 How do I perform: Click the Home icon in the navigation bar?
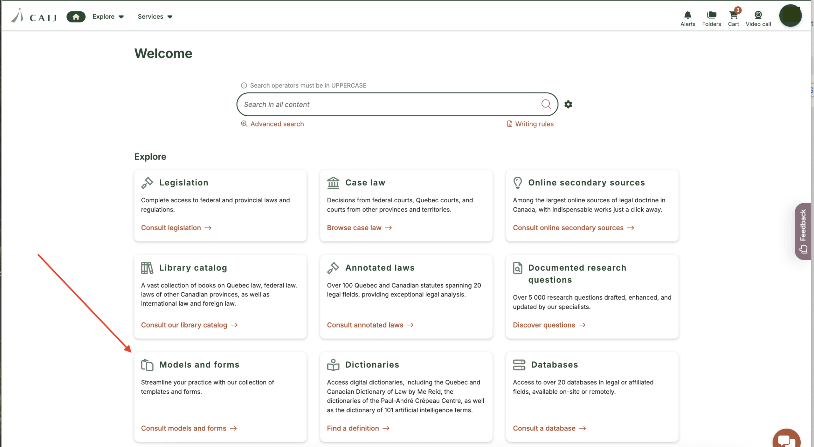76,17
